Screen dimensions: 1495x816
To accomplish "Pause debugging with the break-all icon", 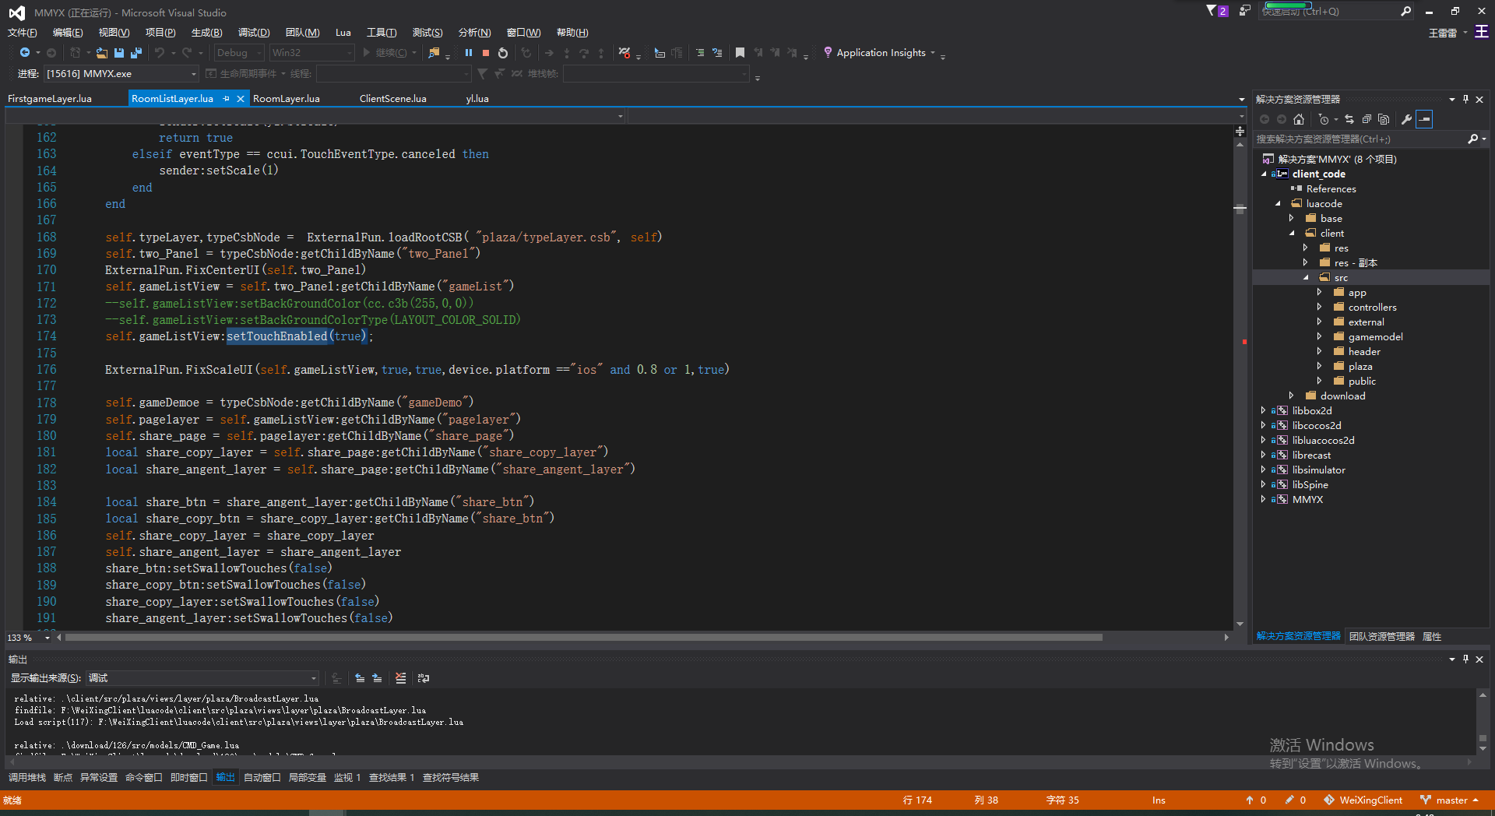I will click(469, 53).
